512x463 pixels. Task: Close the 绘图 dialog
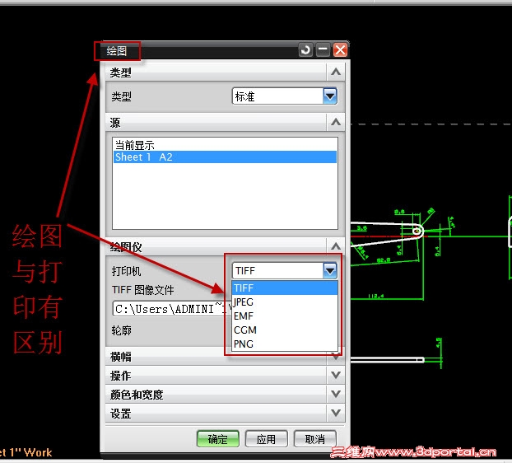(340, 50)
